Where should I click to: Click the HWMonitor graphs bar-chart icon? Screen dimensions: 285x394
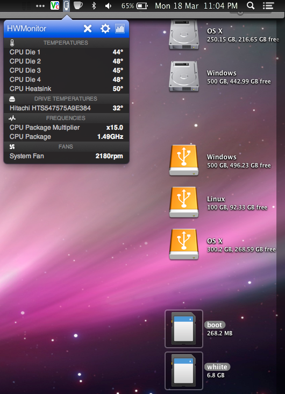pos(120,29)
